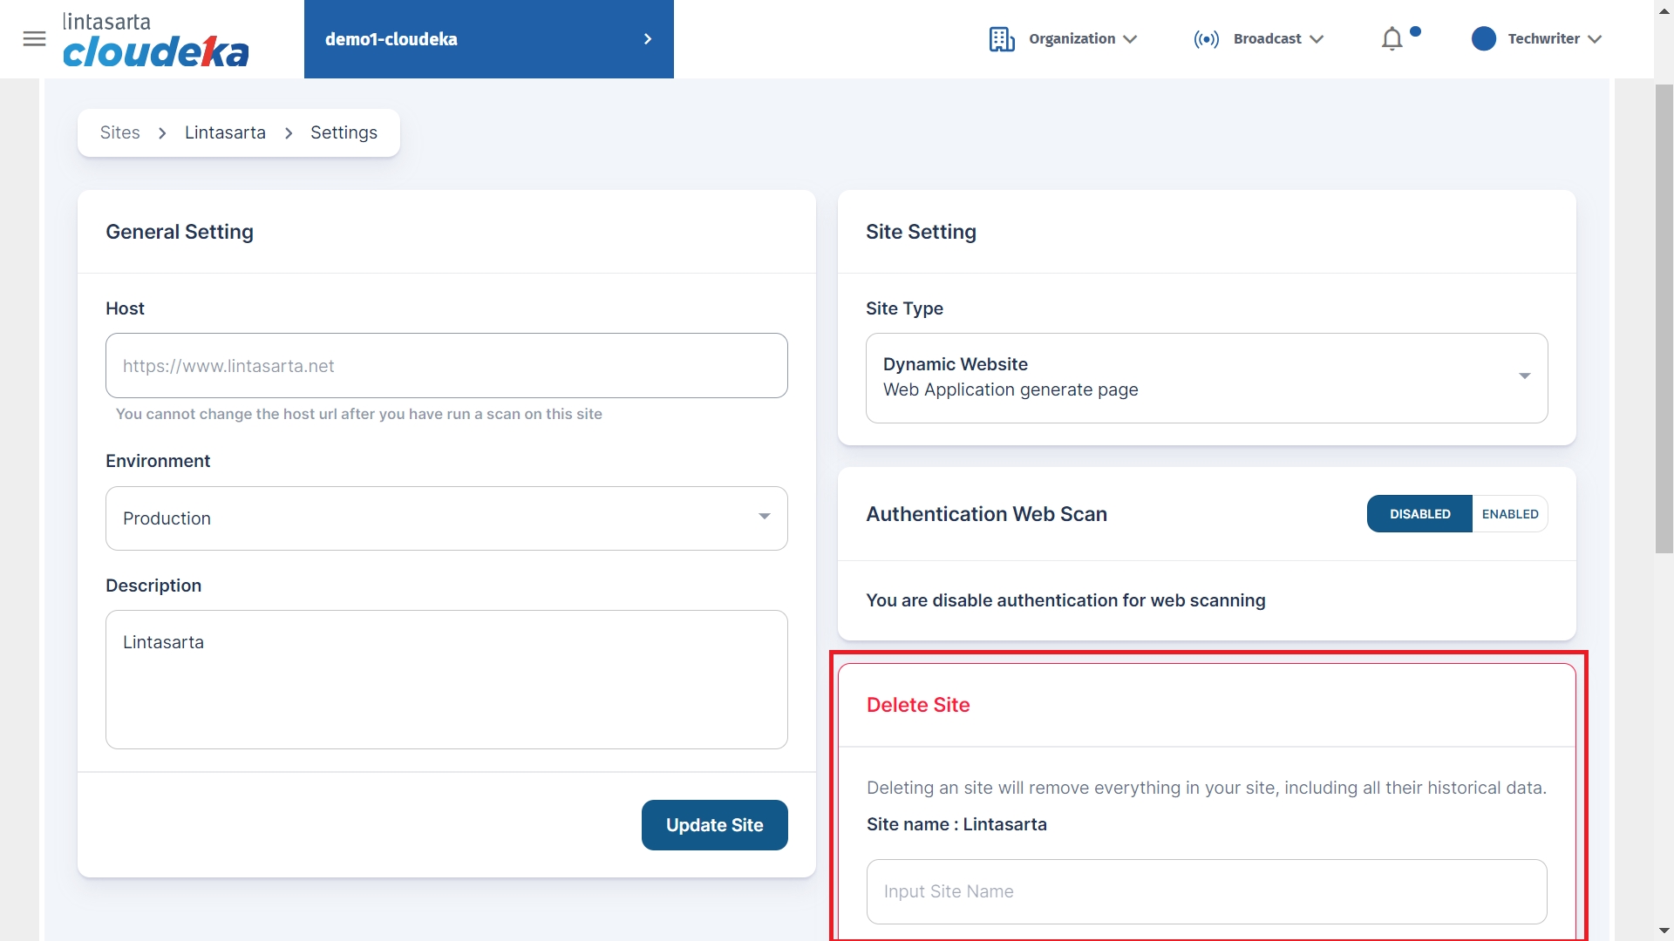Set Authentication Web Scan to Enabled
This screenshot has width=1674, height=941.
[x=1509, y=514]
